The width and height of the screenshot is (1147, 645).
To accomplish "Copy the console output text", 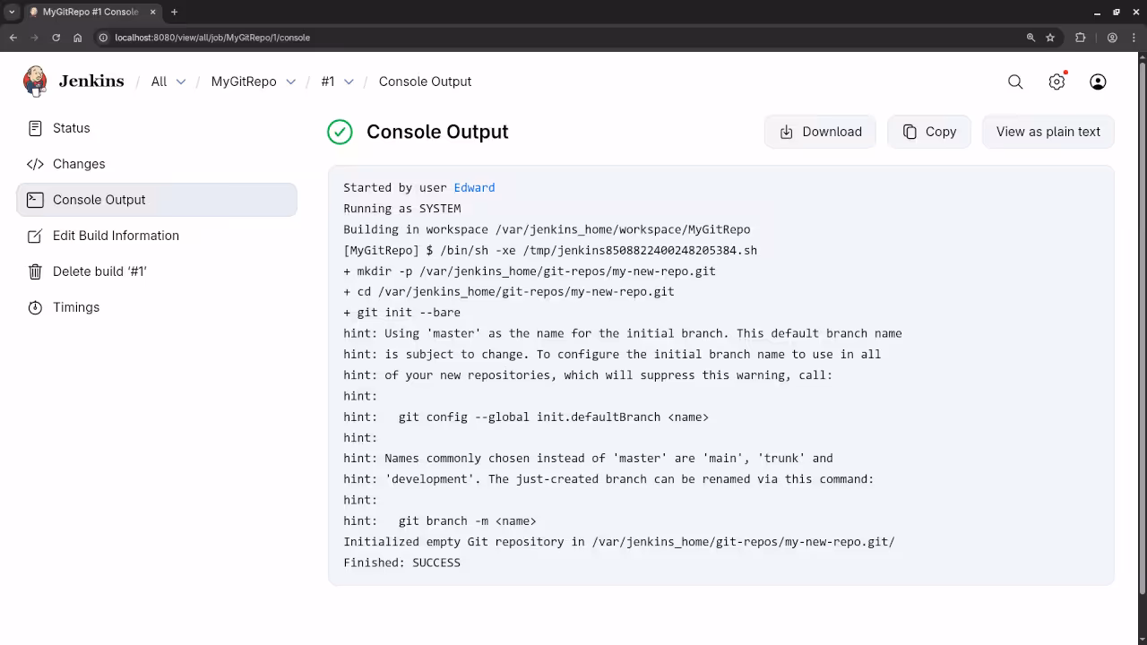I will coord(929,132).
